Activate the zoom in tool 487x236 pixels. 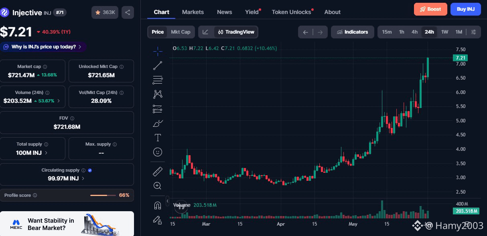[x=158, y=186]
